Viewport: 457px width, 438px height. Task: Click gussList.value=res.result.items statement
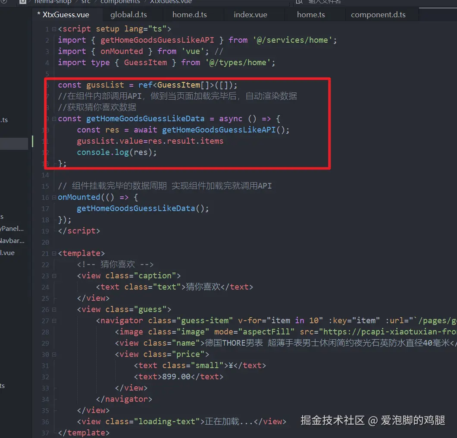pos(150,141)
